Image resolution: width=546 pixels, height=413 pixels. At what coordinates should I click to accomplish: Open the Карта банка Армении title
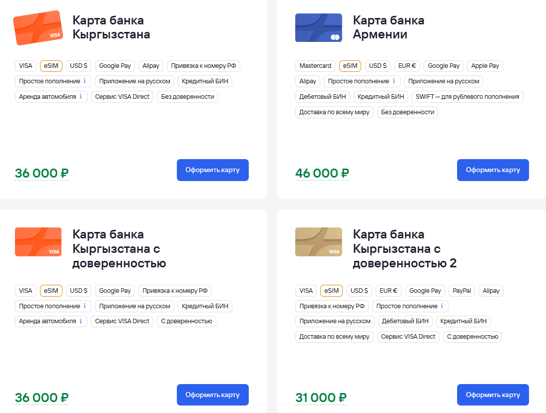pos(388,27)
